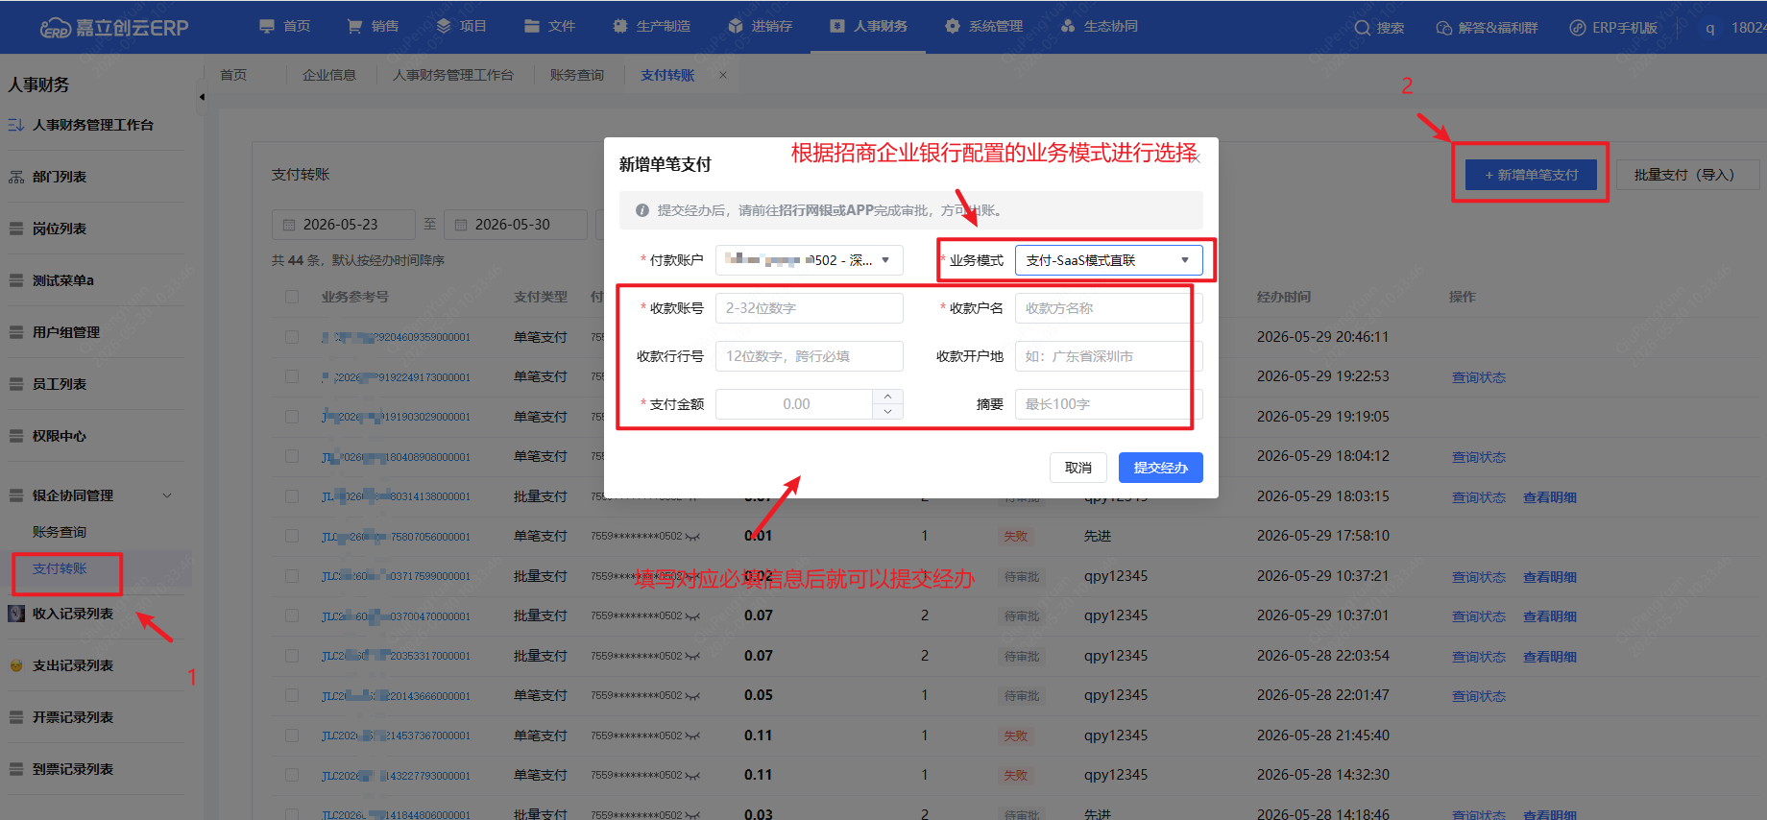Click 查询状态 for row 2026-05-29 19:22:53

pyautogui.click(x=1479, y=377)
